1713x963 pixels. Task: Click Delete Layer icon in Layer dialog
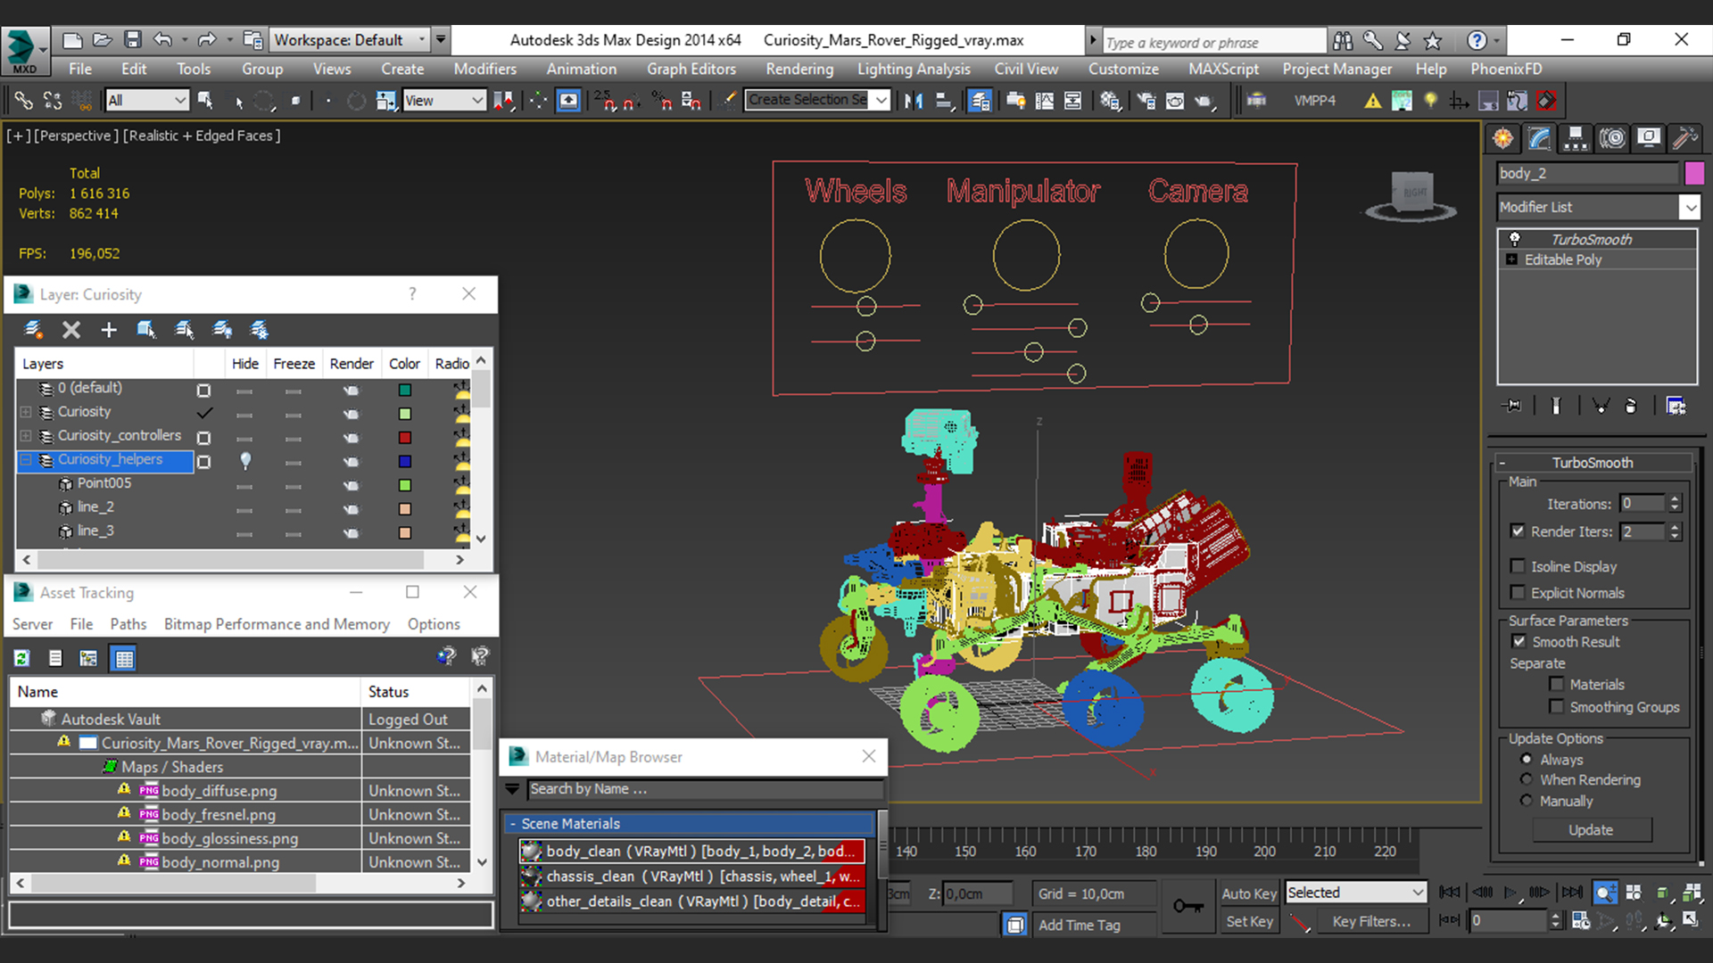tap(71, 330)
